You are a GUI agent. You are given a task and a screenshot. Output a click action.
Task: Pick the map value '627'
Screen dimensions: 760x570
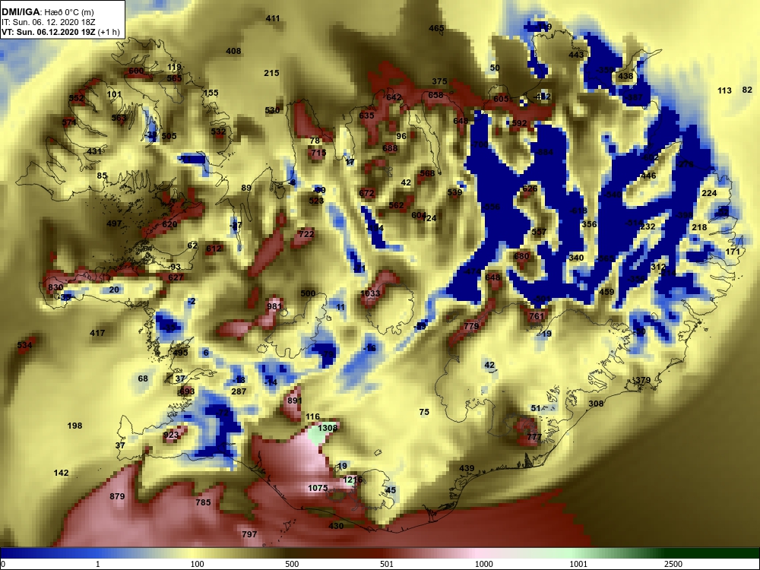(x=176, y=277)
